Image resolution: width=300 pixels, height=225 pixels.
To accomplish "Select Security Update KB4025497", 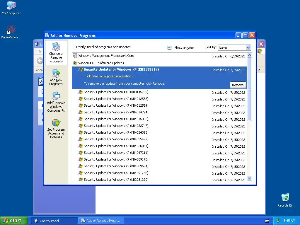I will (x=159, y=139).
